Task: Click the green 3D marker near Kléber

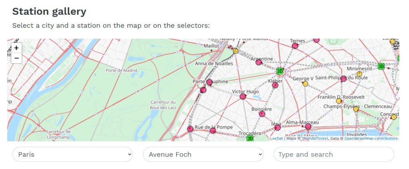Action: [280, 71]
